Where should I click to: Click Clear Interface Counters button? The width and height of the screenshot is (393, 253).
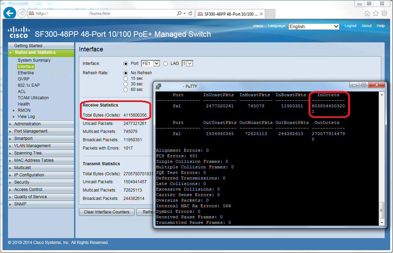coord(107,212)
